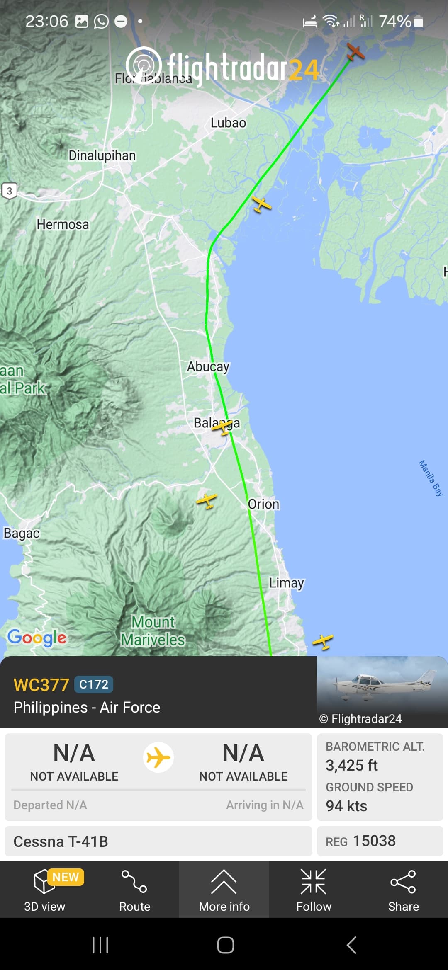Go to the Android home screen
The width and height of the screenshot is (448, 970).
pyautogui.click(x=225, y=945)
